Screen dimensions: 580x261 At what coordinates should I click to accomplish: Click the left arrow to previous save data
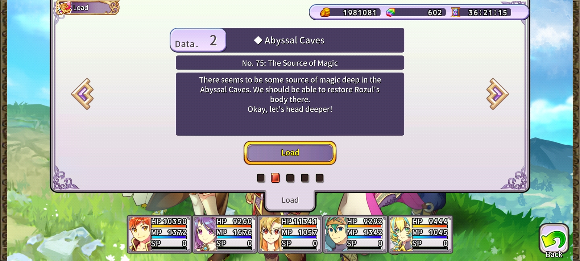click(83, 94)
